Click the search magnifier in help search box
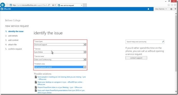Screen dimensions: 178x95 [x=163, y=42]
